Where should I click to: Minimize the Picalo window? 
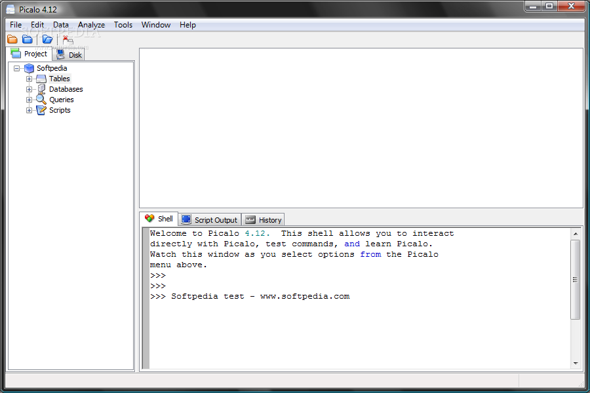[533, 7]
